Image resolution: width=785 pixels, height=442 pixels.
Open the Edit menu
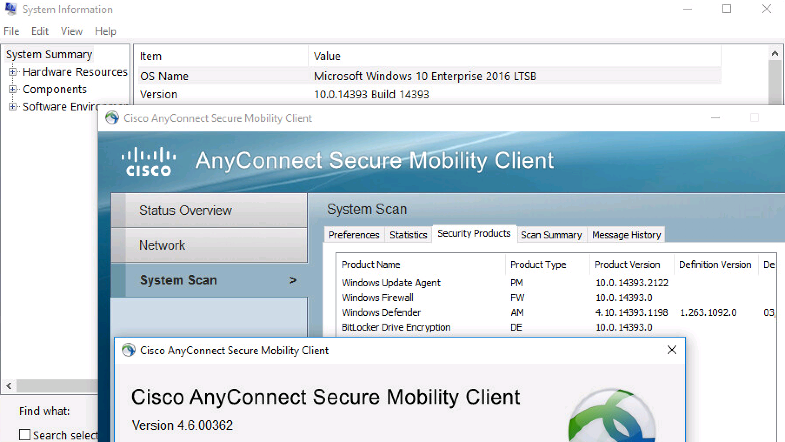pos(40,31)
